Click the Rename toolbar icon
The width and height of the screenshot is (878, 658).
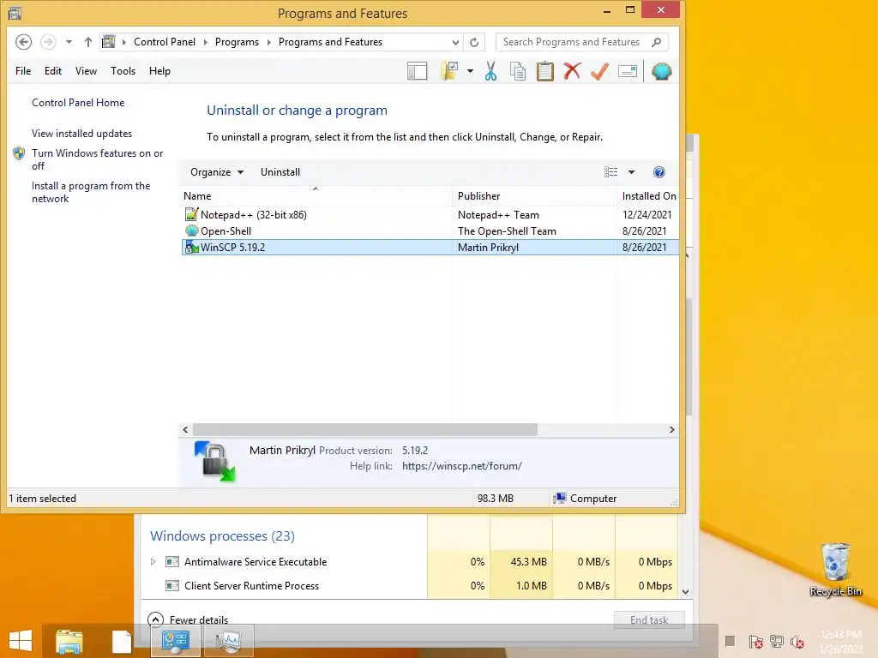[628, 71]
